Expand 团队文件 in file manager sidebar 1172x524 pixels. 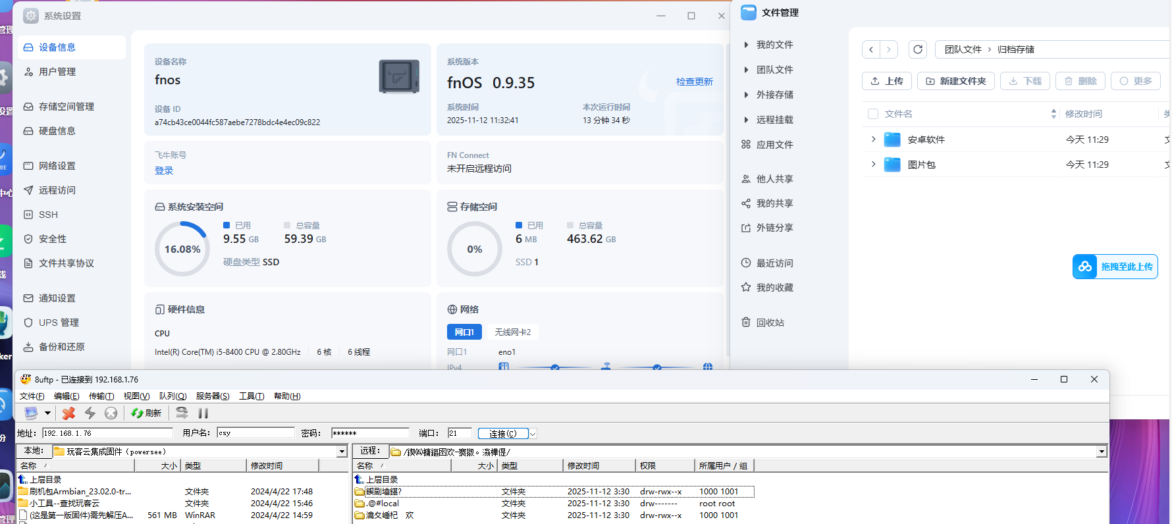pyautogui.click(x=746, y=70)
